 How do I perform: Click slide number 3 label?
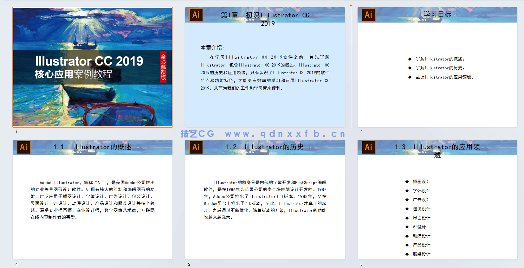point(361,132)
